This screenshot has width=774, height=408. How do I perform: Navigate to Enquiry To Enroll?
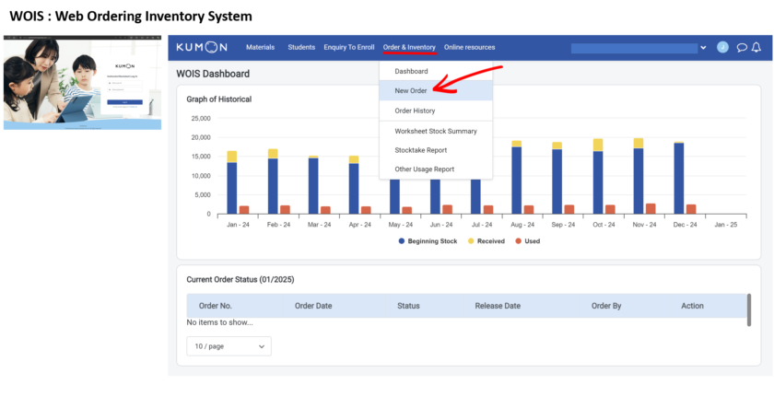pyautogui.click(x=348, y=47)
